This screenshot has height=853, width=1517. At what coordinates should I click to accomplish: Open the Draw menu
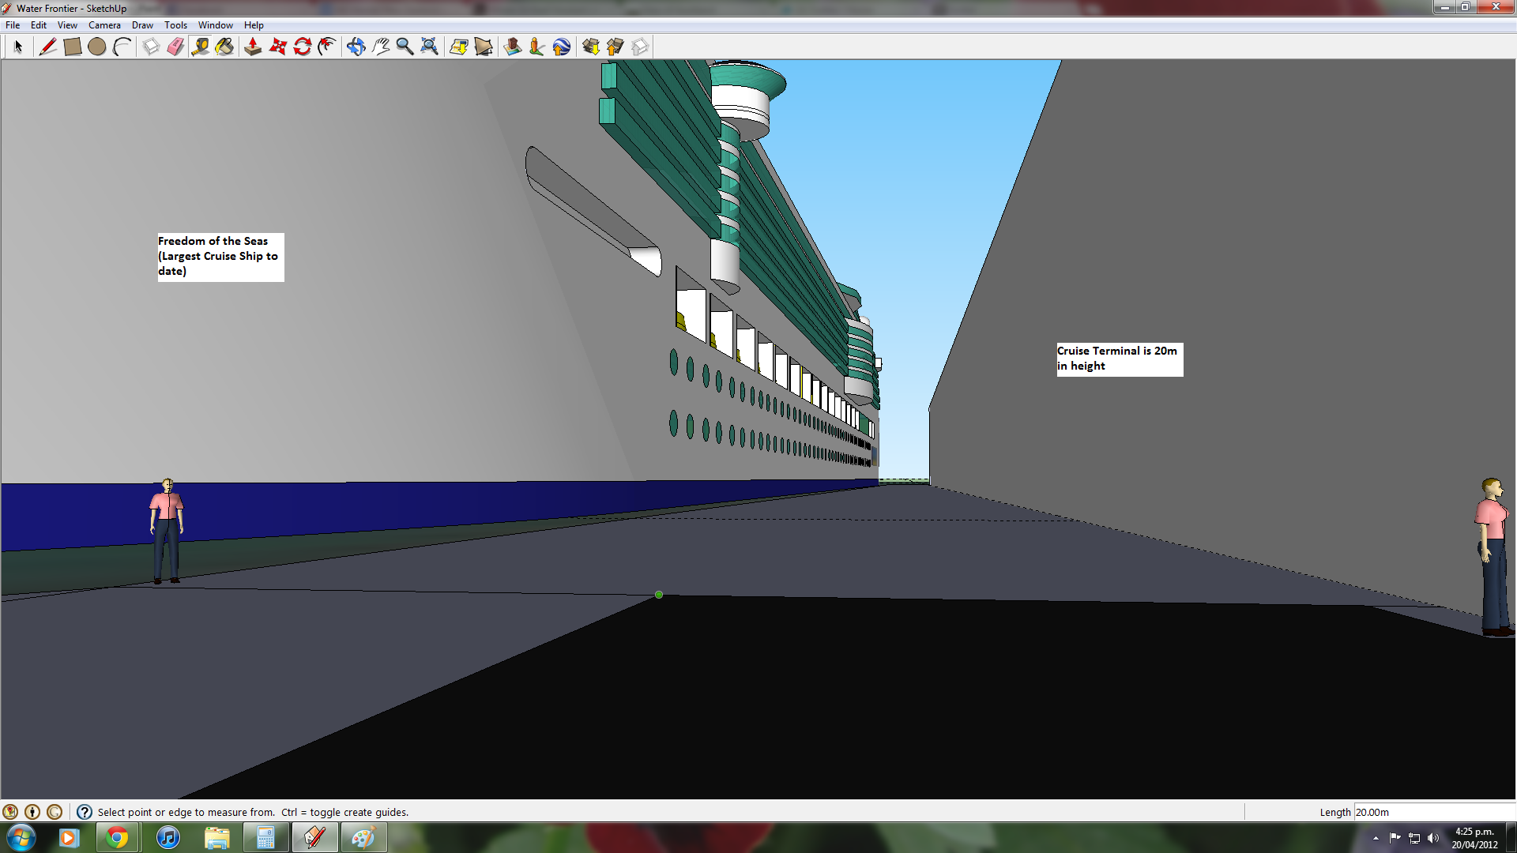click(142, 25)
